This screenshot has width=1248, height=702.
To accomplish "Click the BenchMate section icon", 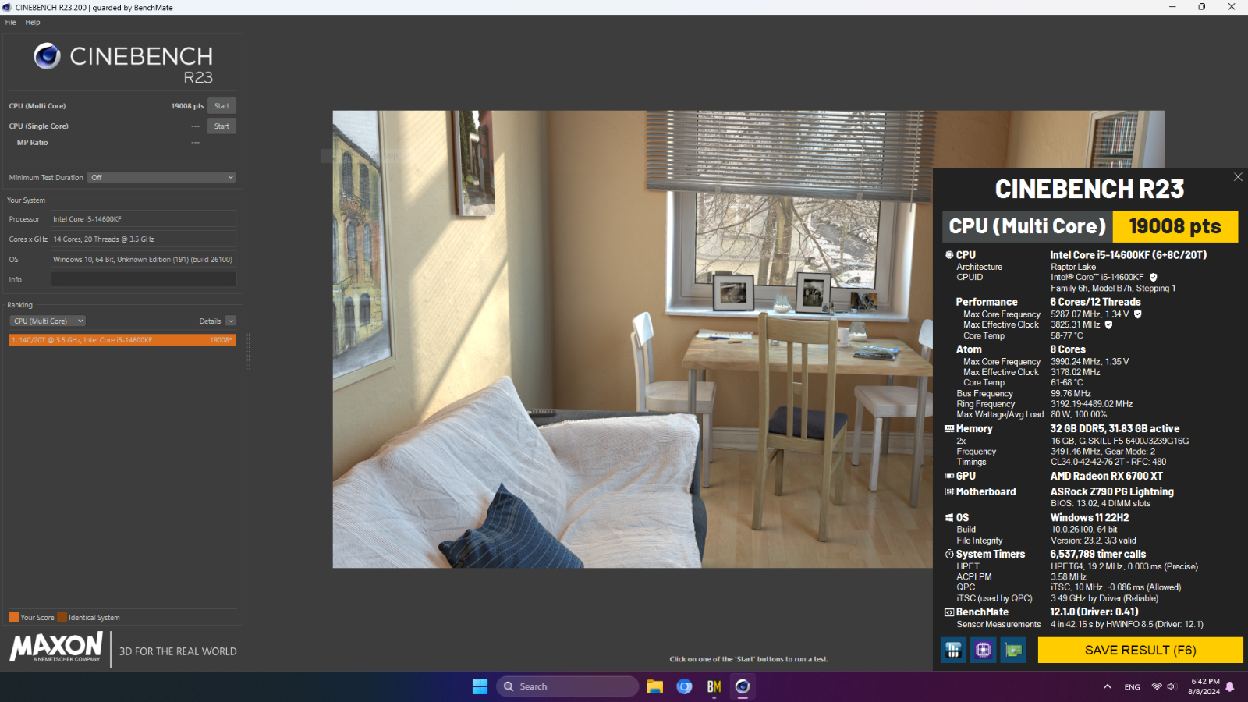I will pos(949,612).
